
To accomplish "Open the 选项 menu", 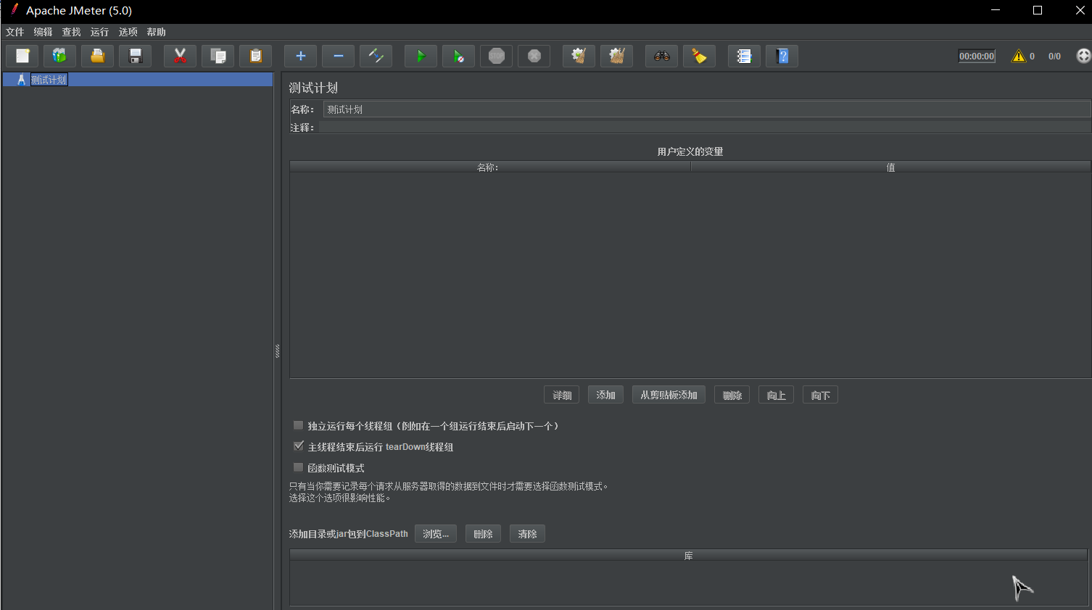I will pos(128,32).
